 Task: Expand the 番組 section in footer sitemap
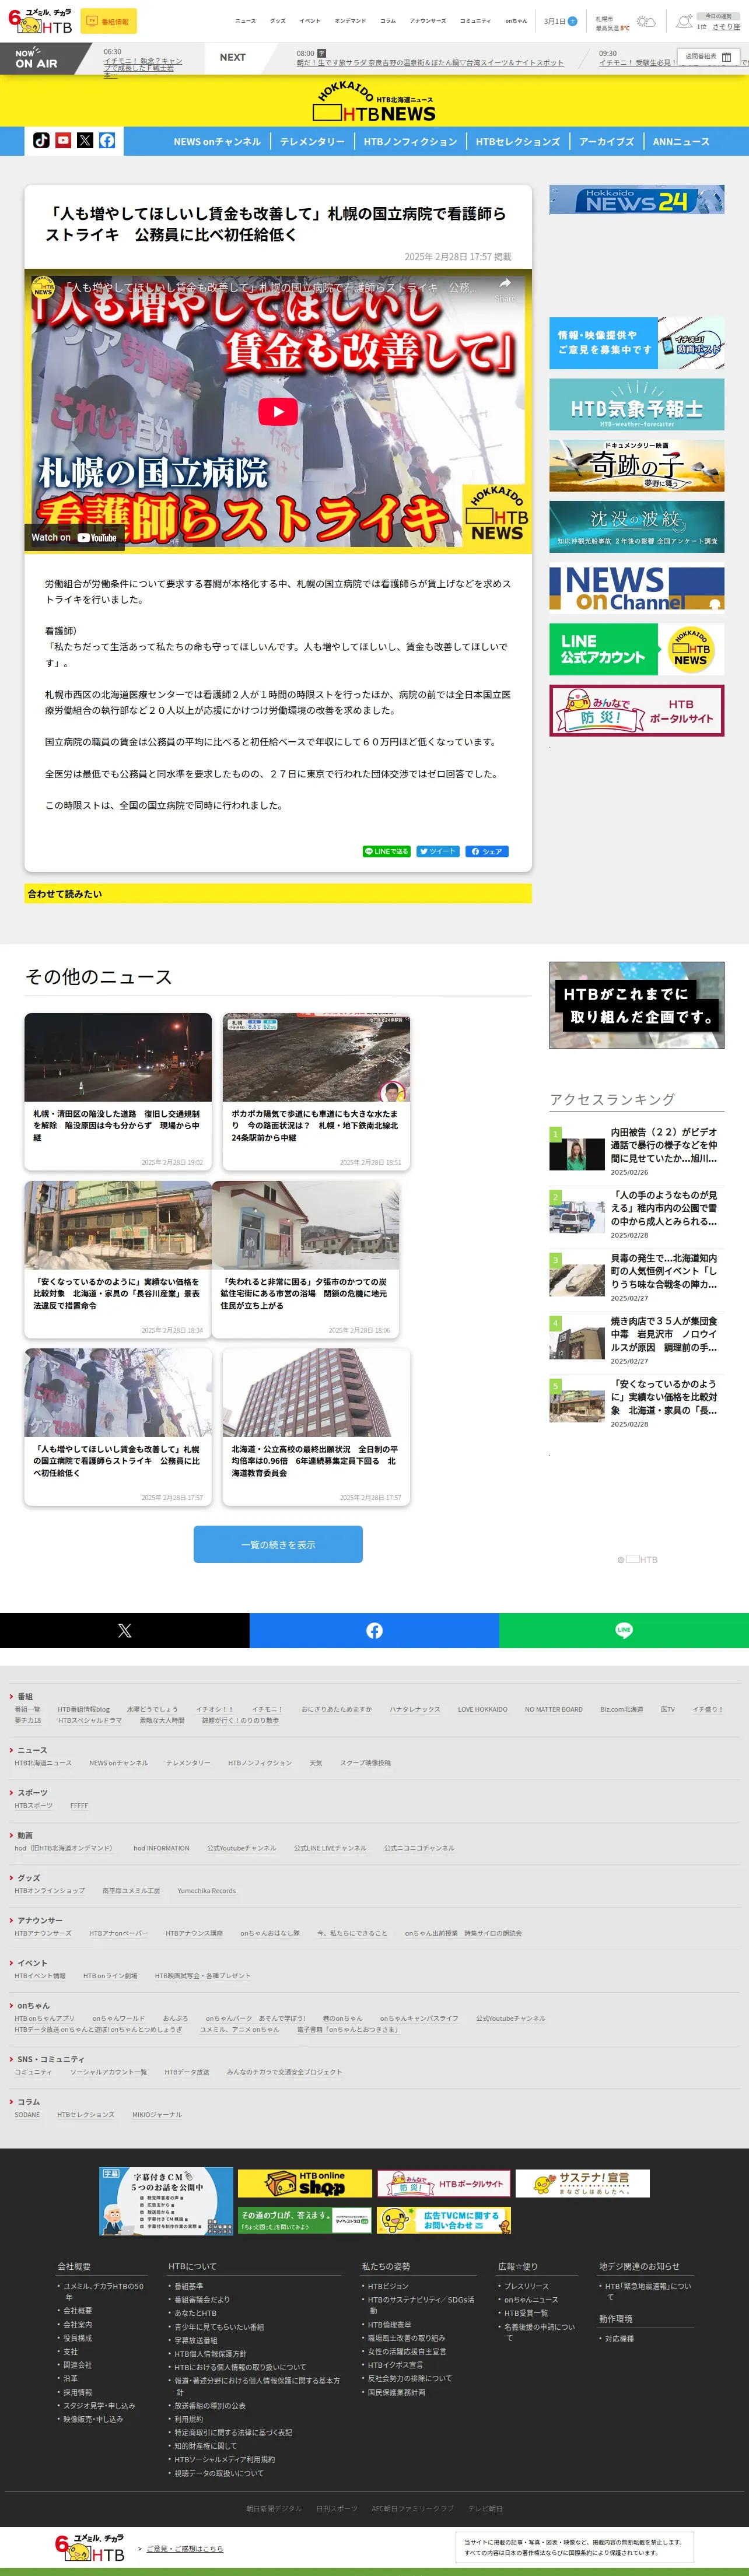pyautogui.click(x=25, y=1696)
